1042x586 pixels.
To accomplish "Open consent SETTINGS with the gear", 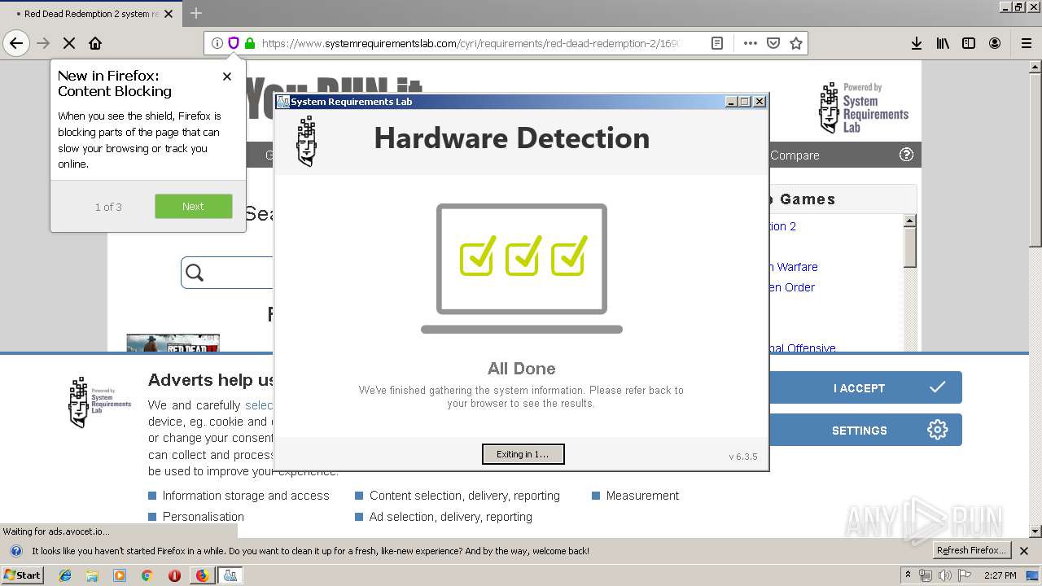I will [x=865, y=430].
